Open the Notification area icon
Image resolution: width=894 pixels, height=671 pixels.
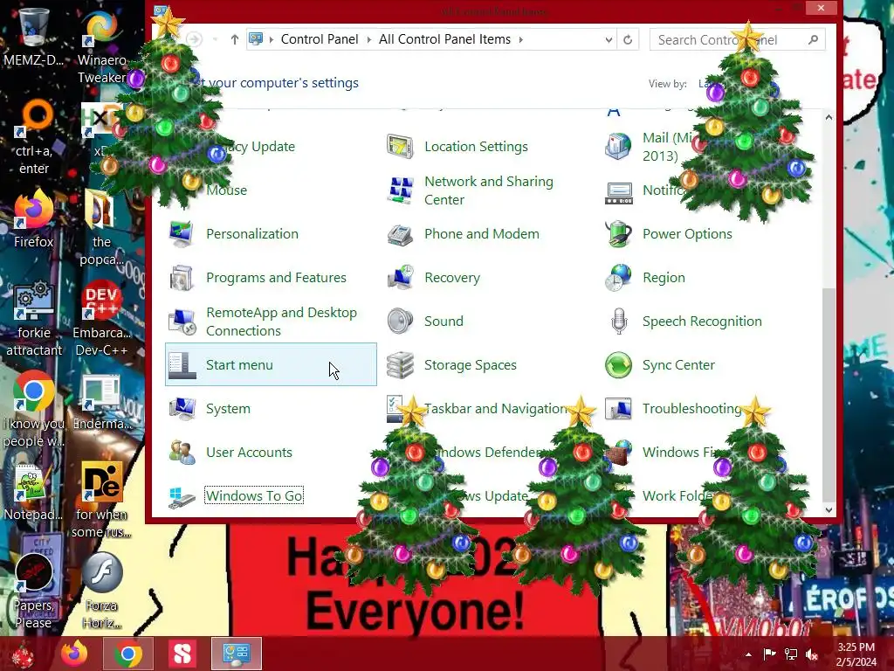click(x=618, y=193)
